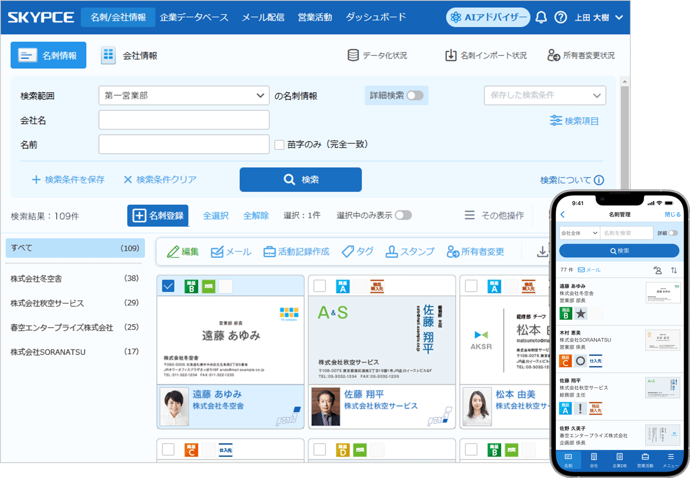Open データ化状況 status page
The height and width of the screenshot is (478, 690).
(x=378, y=55)
